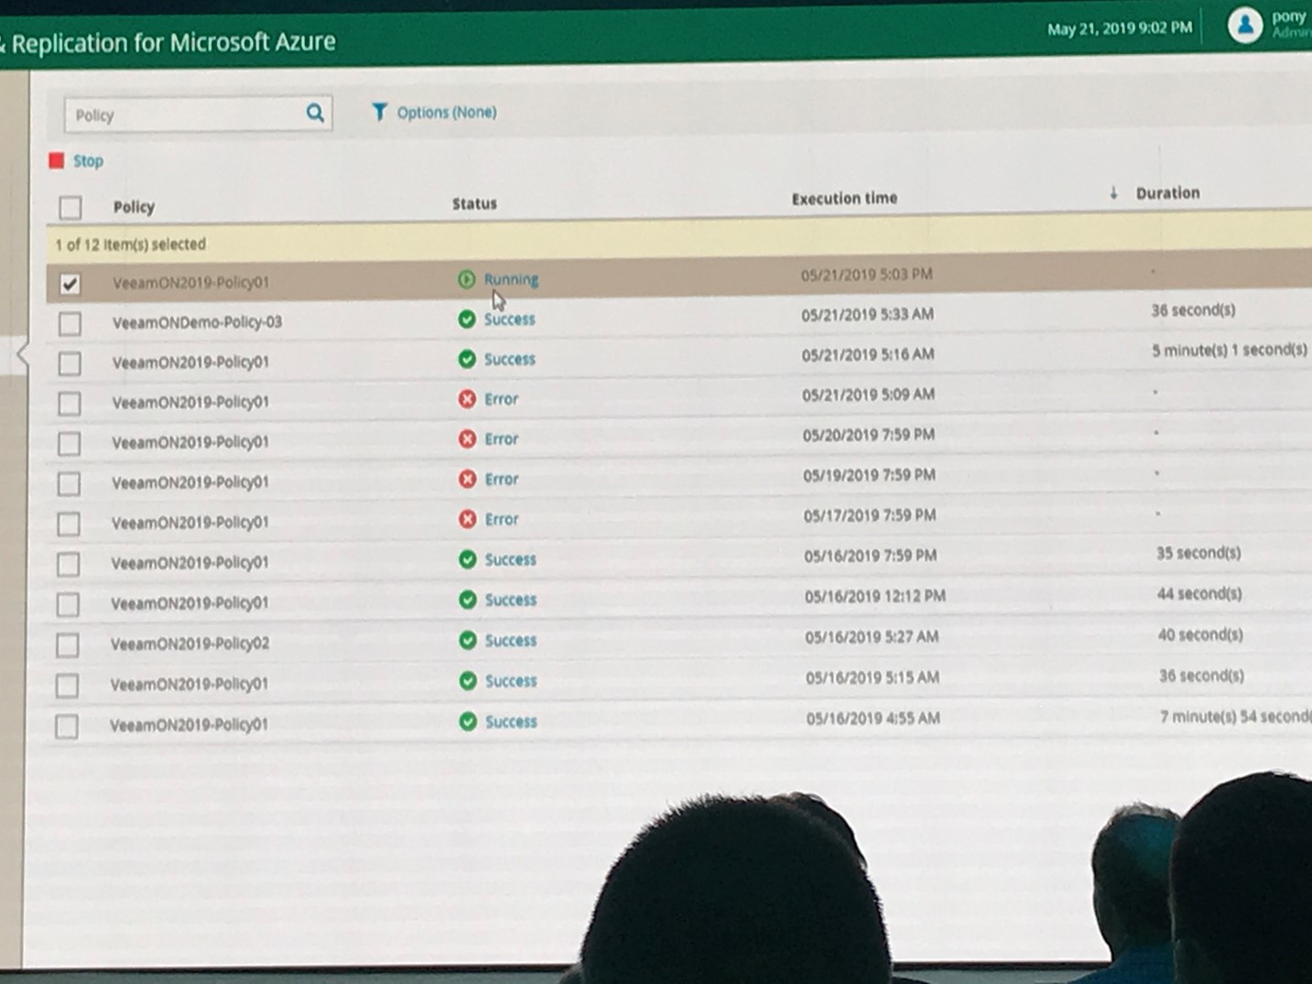This screenshot has height=984, width=1312.
Task: Click the red Stop square icon
Action: pyautogui.click(x=57, y=160)
